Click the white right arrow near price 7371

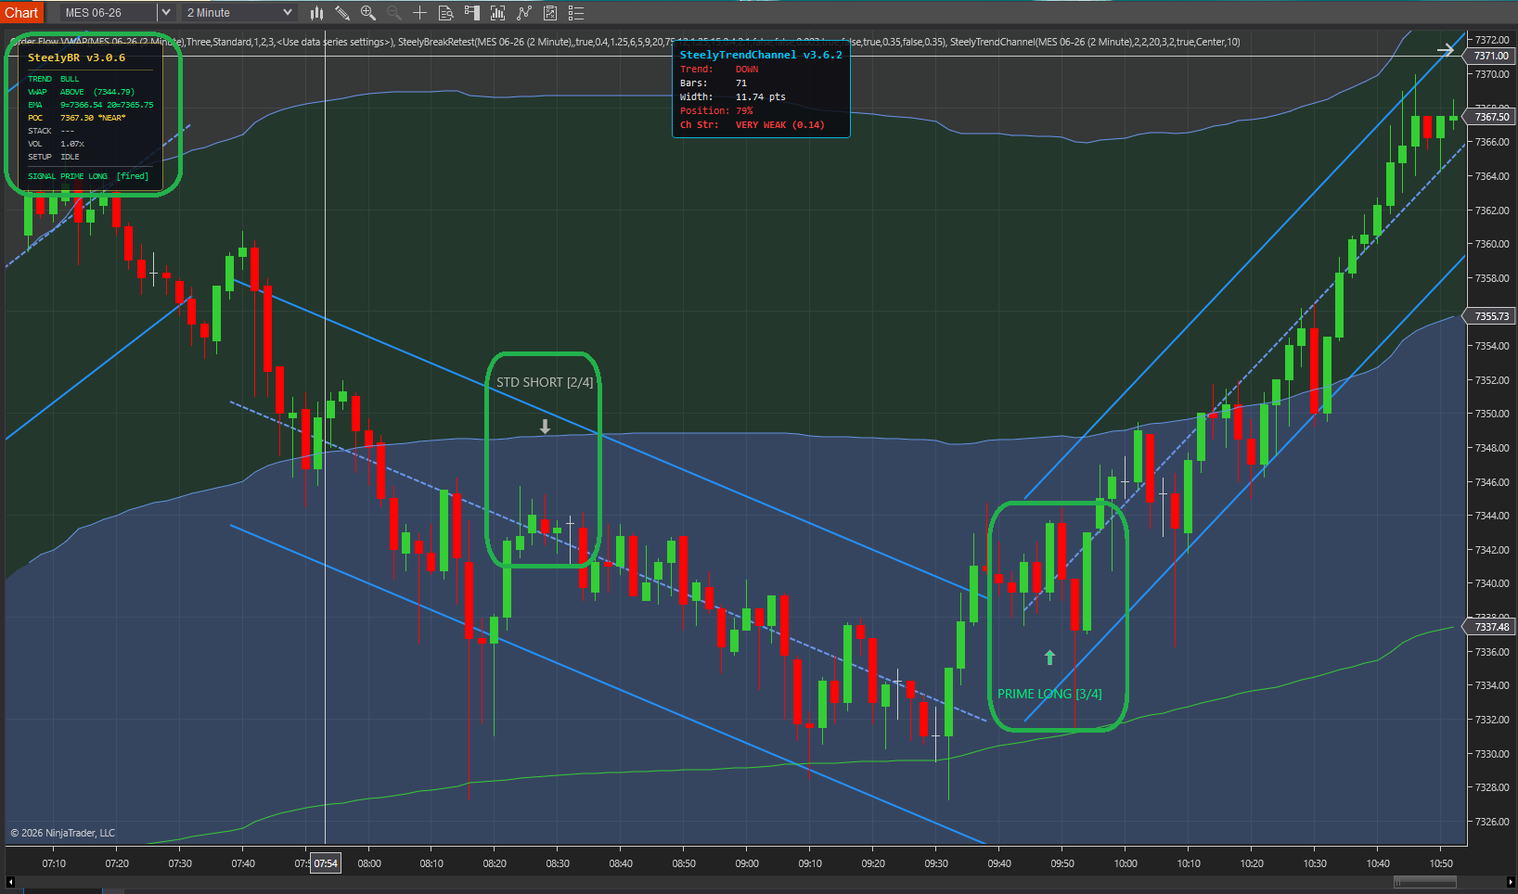pyautogui.click(x=1446, y=50)
